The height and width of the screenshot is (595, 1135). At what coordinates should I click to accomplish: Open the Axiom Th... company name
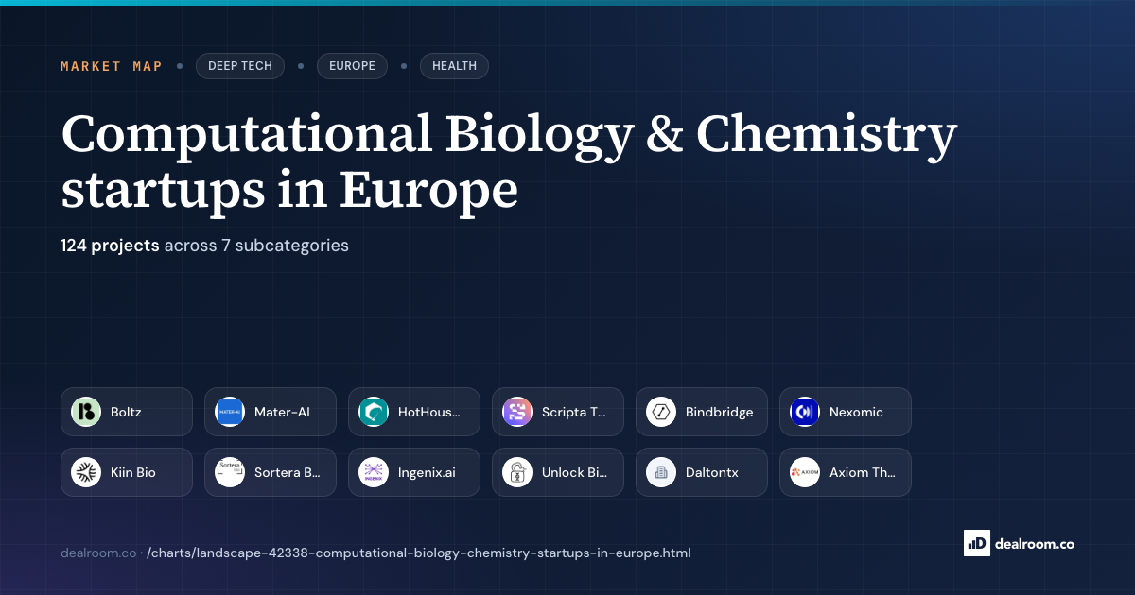coord(863,472)
